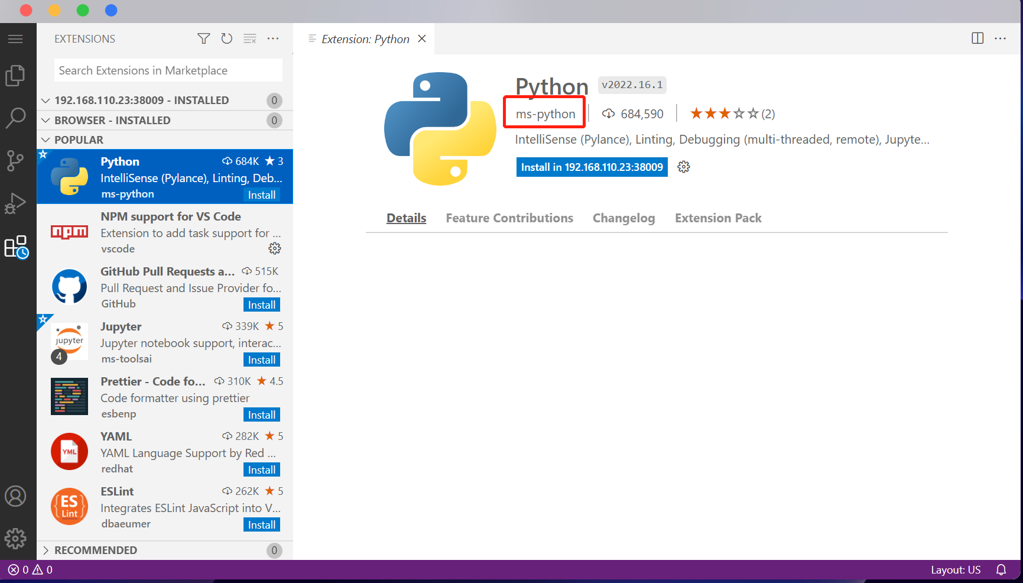Click the red macOS close window dot
The image size is (1023, 583).
pos(26,10)
